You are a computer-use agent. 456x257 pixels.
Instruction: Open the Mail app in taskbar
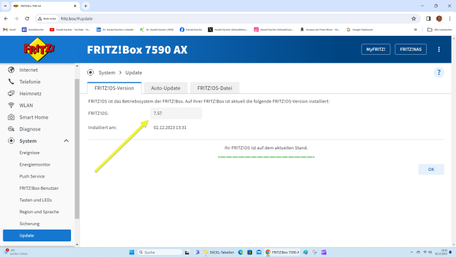pyautogui.click(x=259, y=252)
